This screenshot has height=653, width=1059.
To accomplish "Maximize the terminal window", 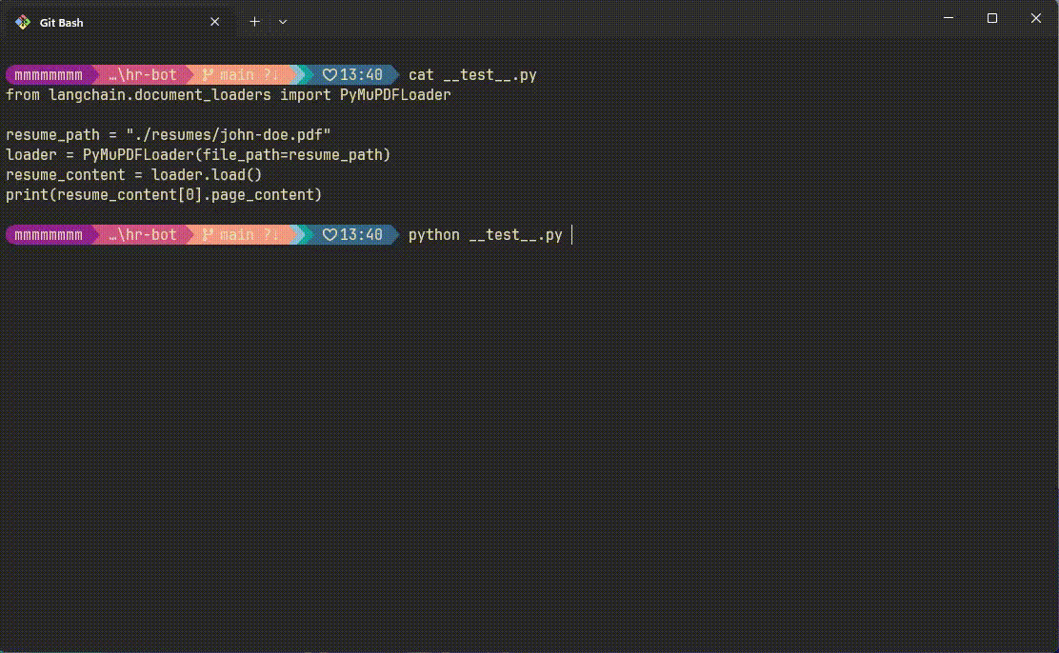I will pyautogui.click(x=991, y=18).
